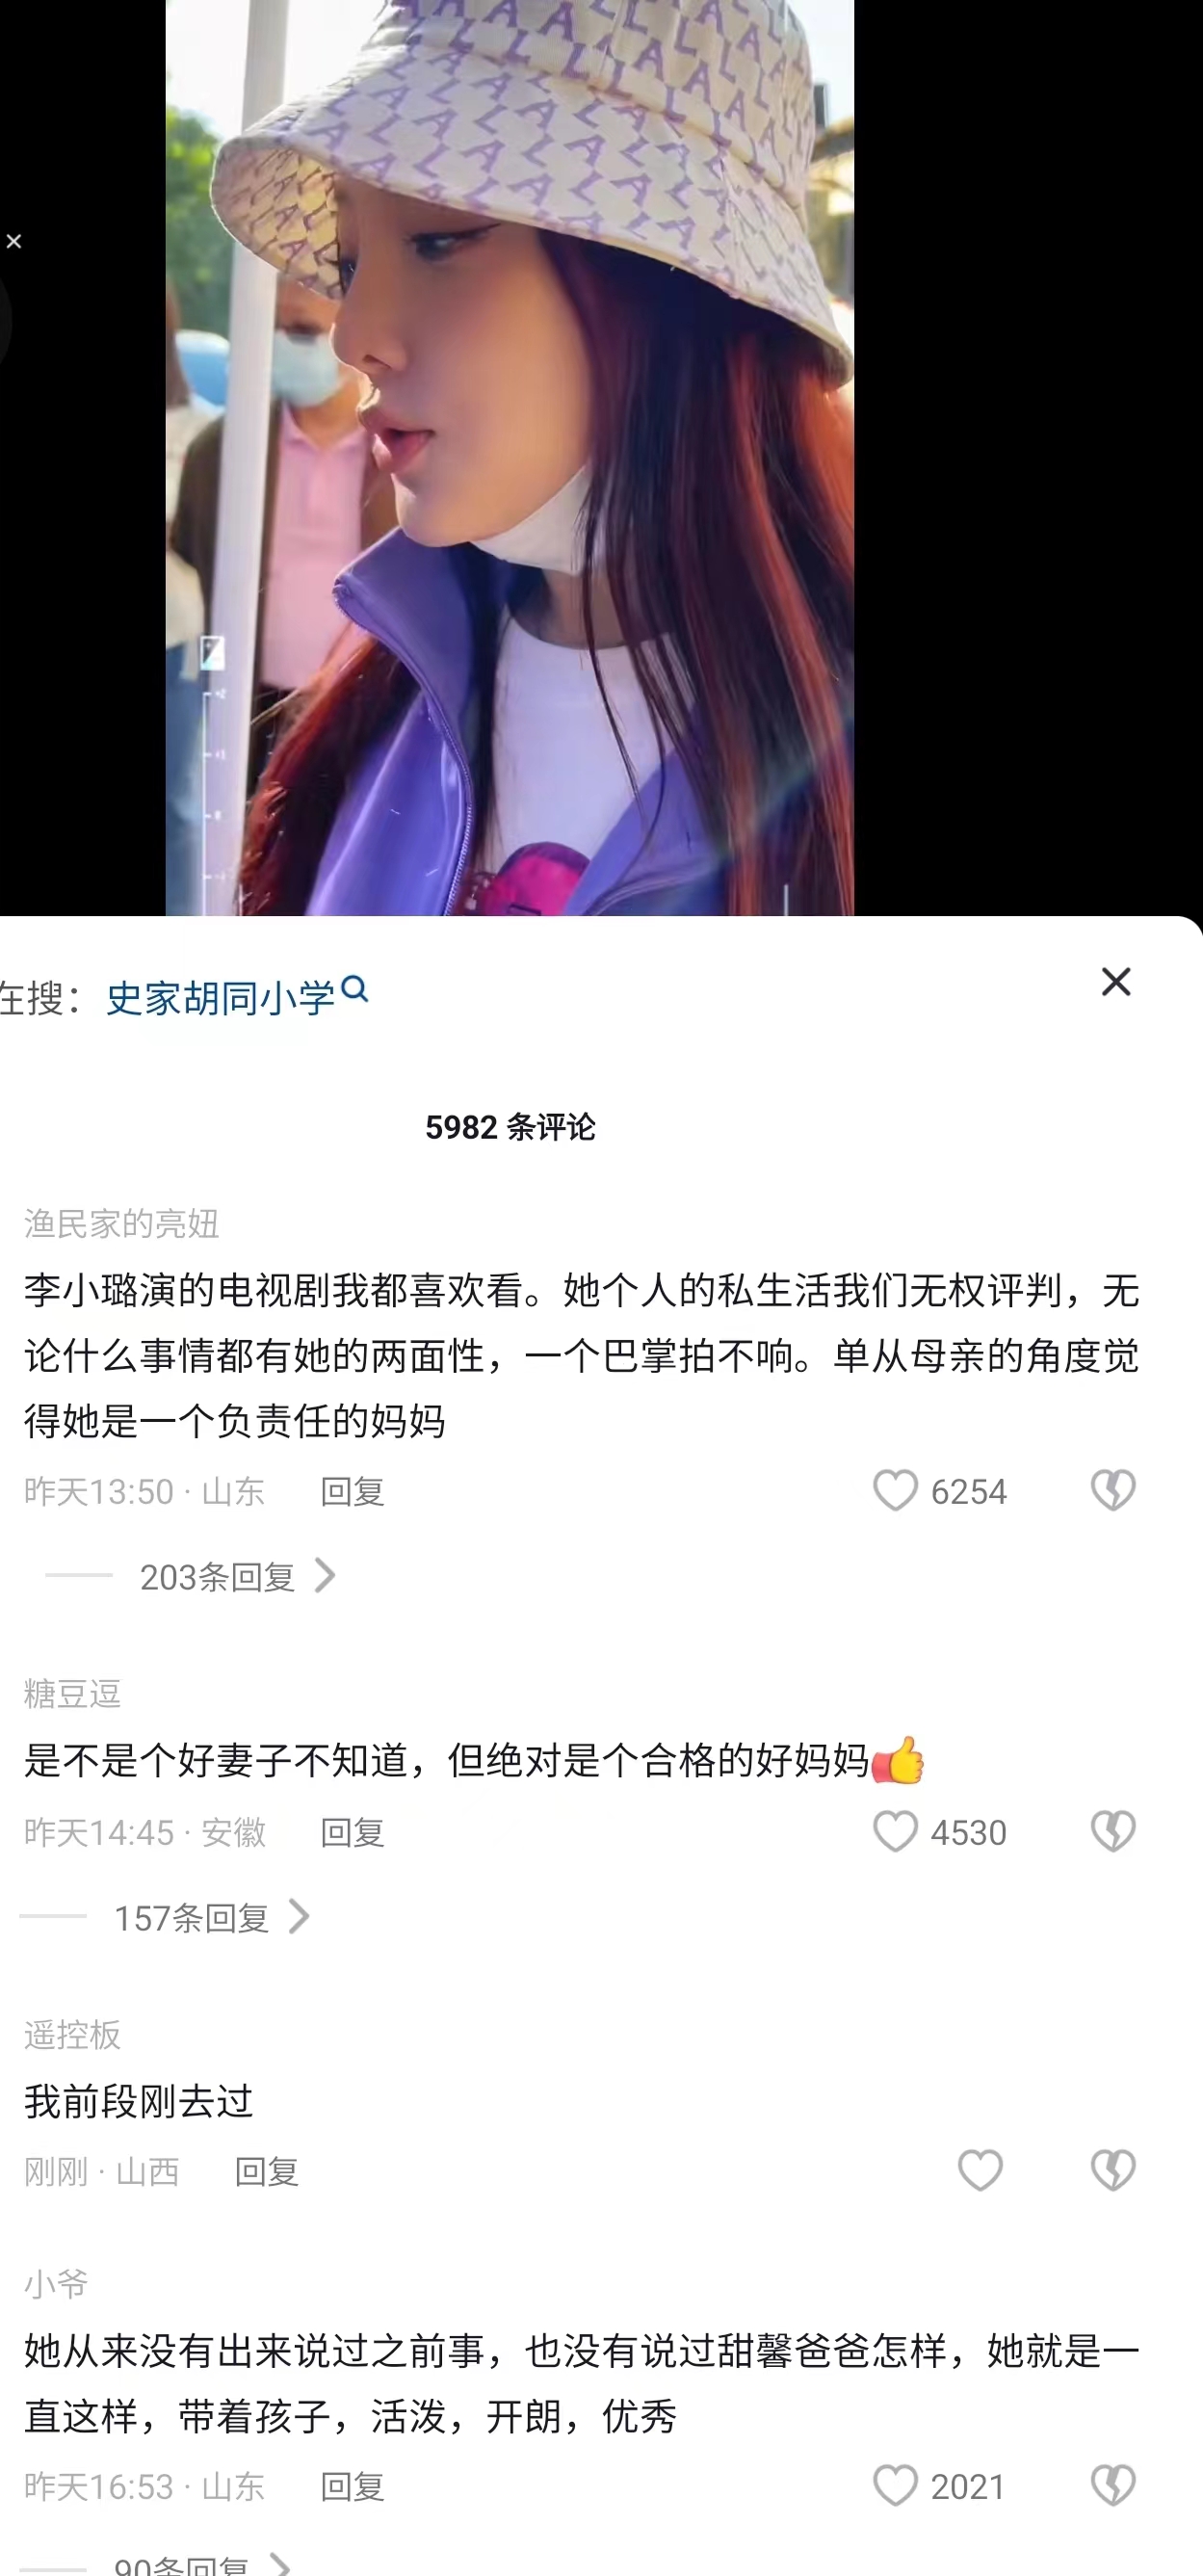Viewport: 1203px width, 2576px height.
Task: Reply to 渔民家的亮妞's comment
Action: pyautogui.click(x=352, y=1491)
